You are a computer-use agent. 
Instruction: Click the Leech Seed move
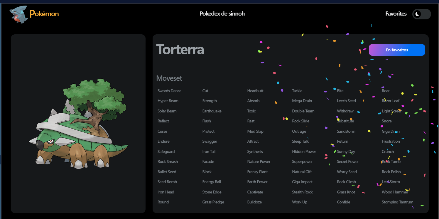click(346, 101)
